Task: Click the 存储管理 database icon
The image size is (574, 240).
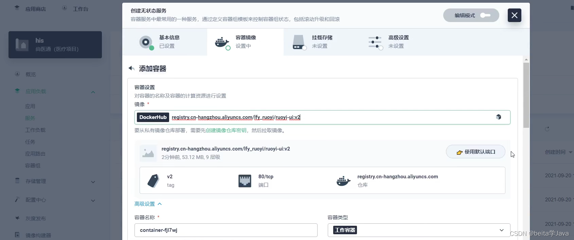Action: coord(17,181)
